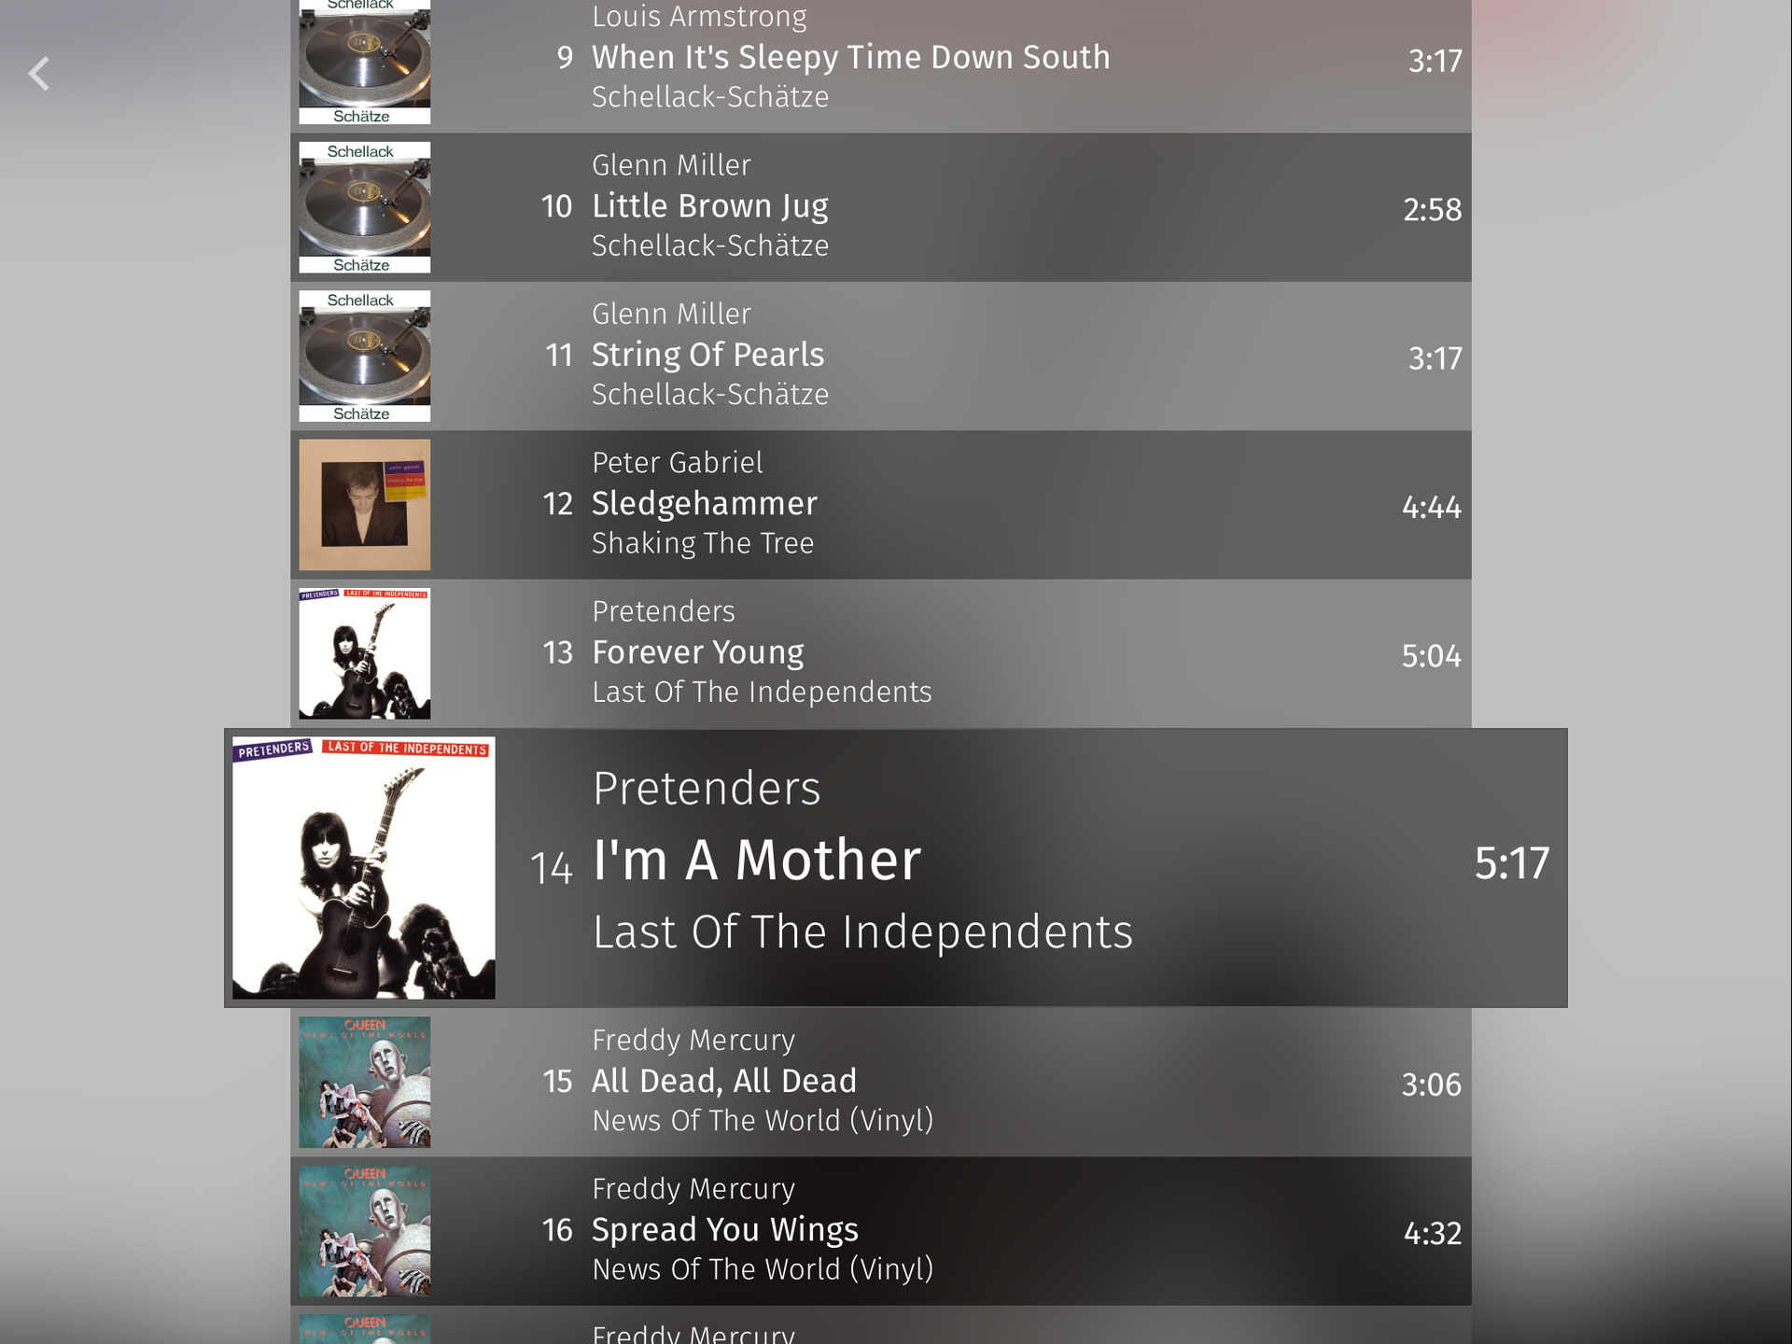Open the Peter Gabriel album artwork thumbnail

364,505
